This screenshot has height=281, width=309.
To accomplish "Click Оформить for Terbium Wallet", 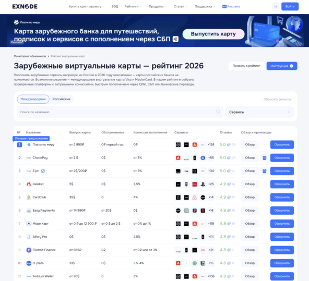I will [282, 276].
